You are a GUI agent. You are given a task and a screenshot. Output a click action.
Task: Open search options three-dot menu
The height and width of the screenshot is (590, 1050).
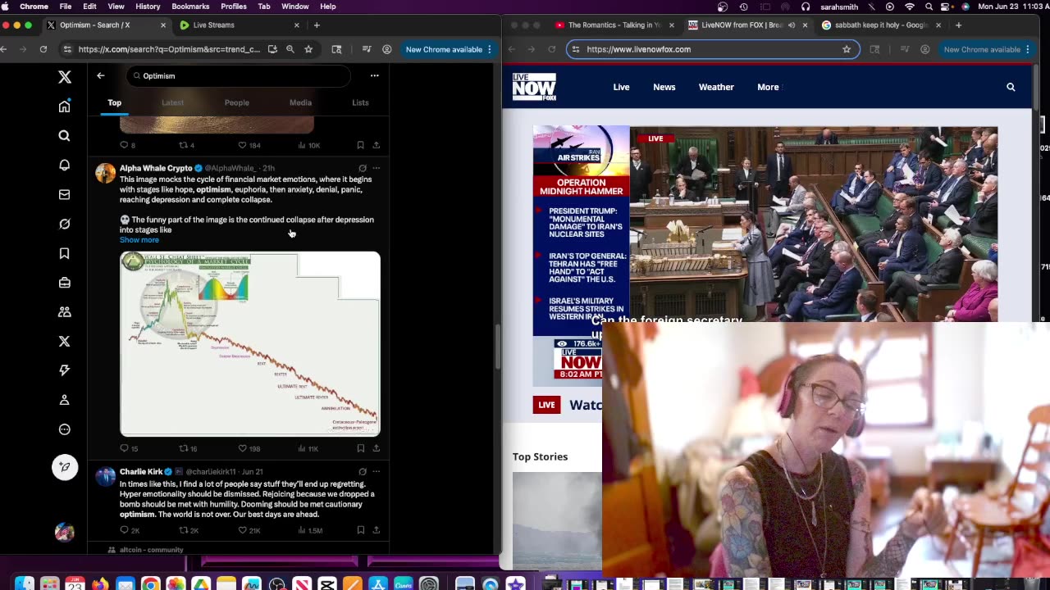[374, 75]
